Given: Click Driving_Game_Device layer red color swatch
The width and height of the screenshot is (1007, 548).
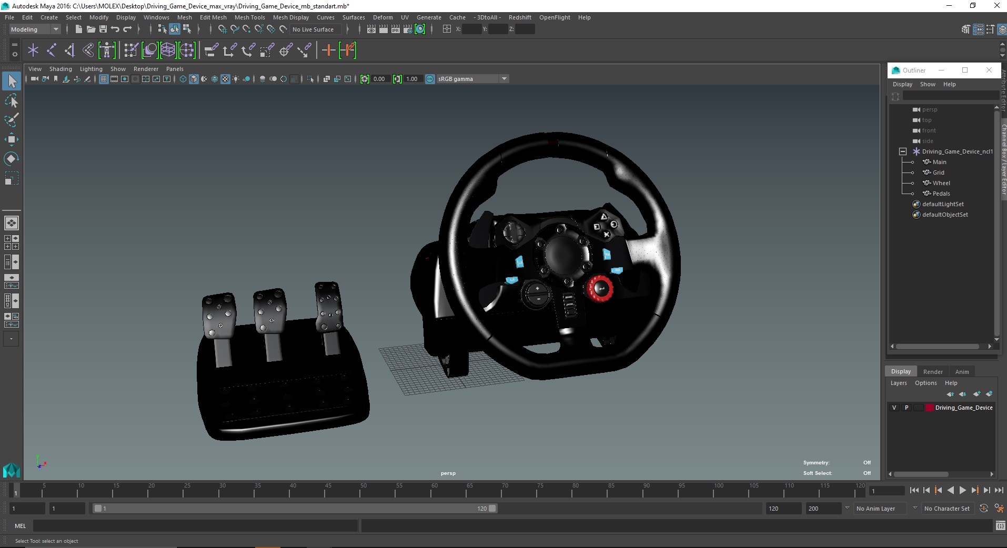Looking at the screenshot, I should click(930, 408).
